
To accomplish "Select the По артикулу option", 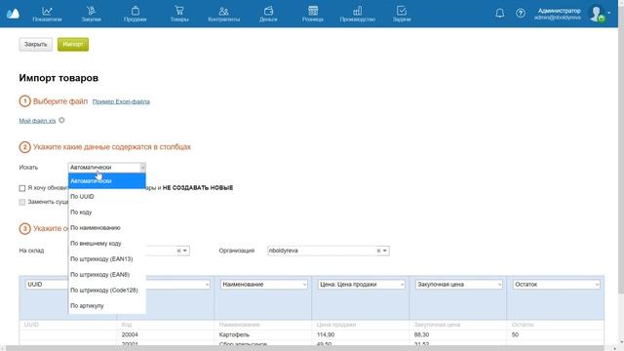I will [x=106, y=305].
